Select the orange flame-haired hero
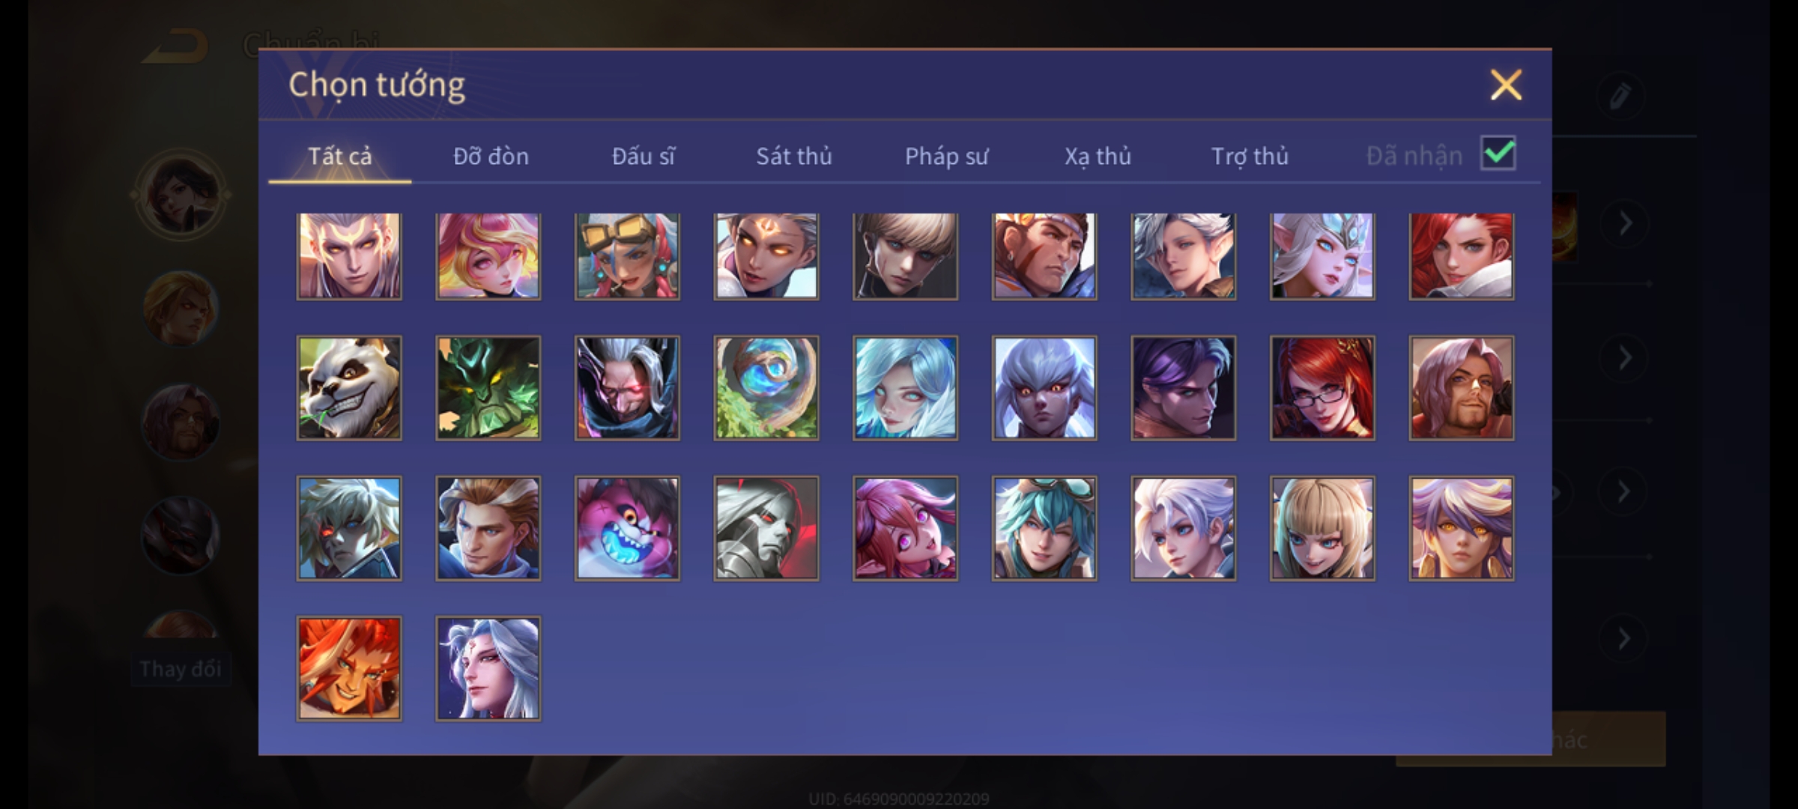This screenshot has width=1798, height=809. pyautogui.click(x=349, y=669)
